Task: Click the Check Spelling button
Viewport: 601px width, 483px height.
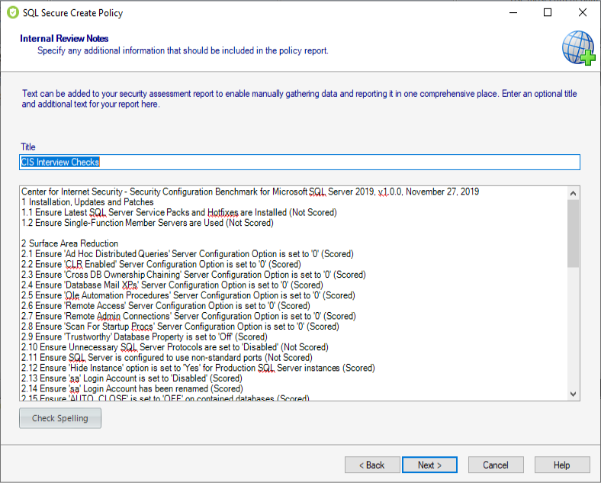Action: (x=60, y=418)
